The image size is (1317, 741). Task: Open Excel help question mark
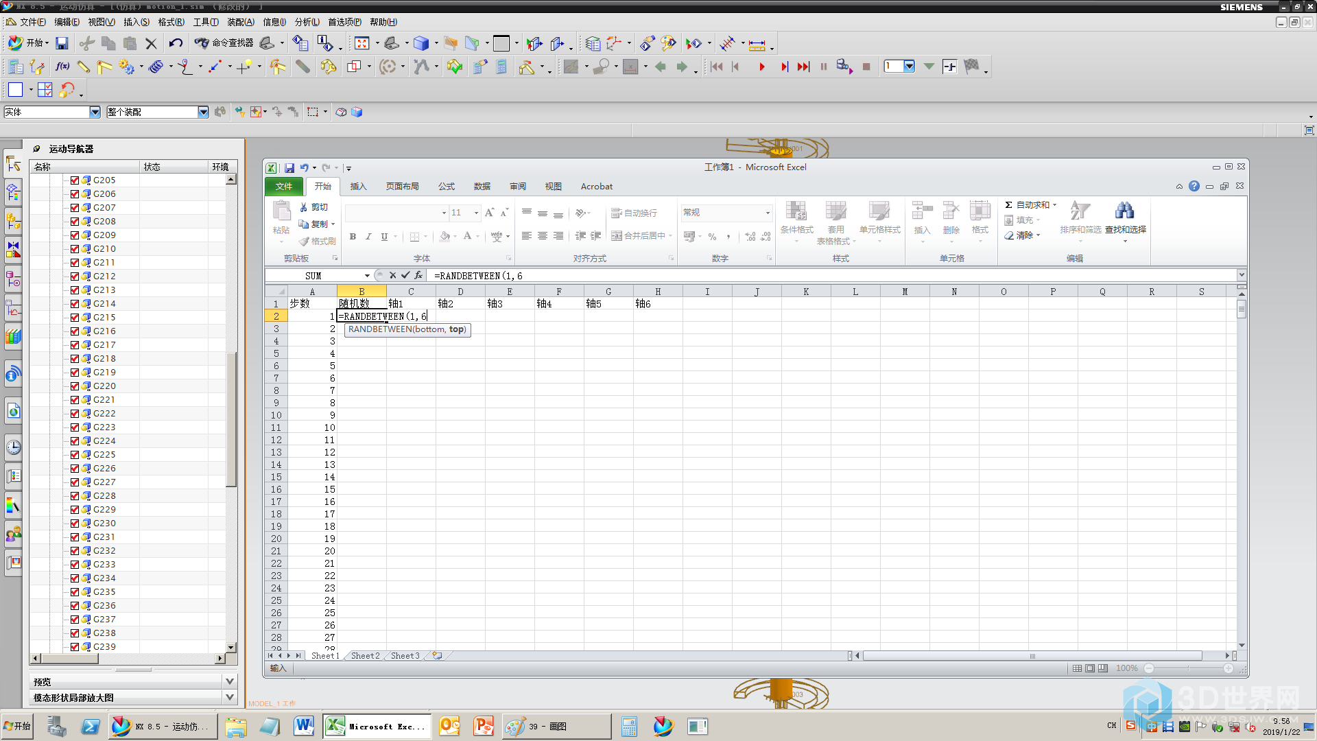click(x=1194, y=187)
